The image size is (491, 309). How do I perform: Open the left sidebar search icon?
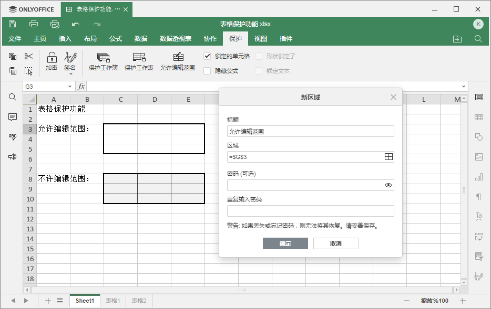point(13,97)
